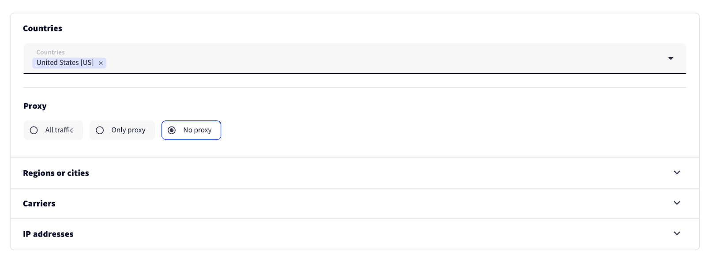Expand Carriers using its chevron icon
The image size is (706, 259).
677,203
